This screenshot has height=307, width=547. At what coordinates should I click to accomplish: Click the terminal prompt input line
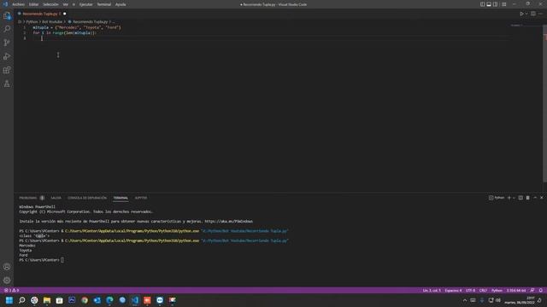coord(41,260)
